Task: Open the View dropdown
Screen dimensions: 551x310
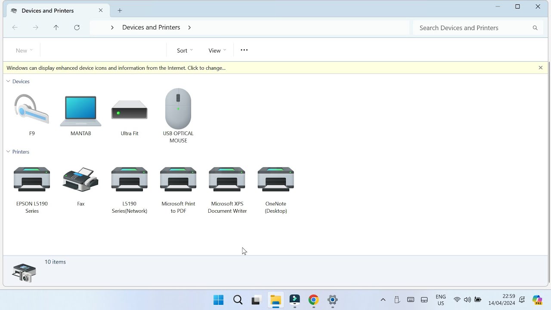Action: point(217,50)
